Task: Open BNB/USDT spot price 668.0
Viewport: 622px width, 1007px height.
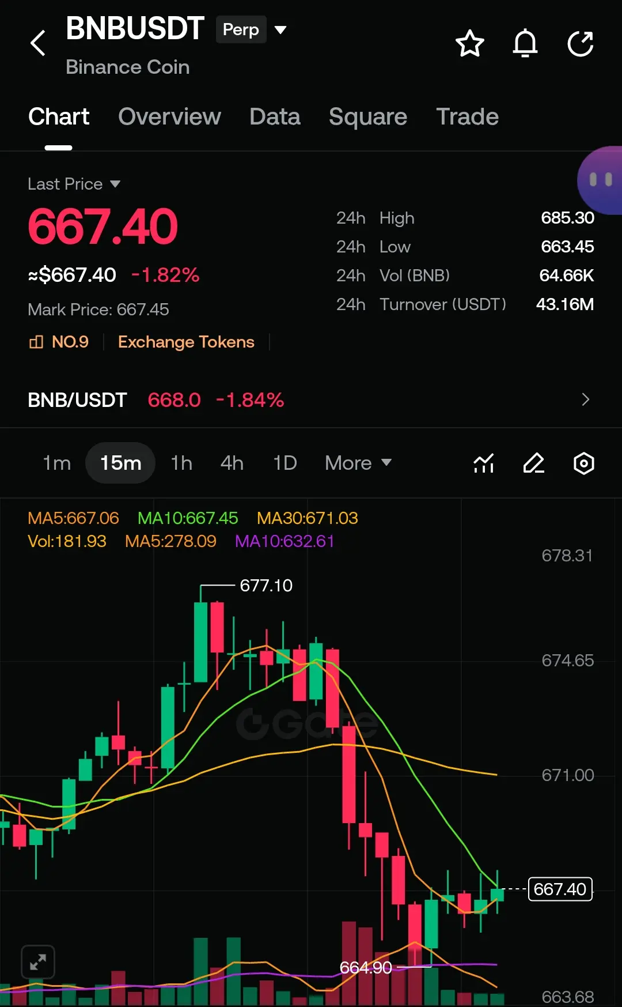Action: [x=175, y=399]
